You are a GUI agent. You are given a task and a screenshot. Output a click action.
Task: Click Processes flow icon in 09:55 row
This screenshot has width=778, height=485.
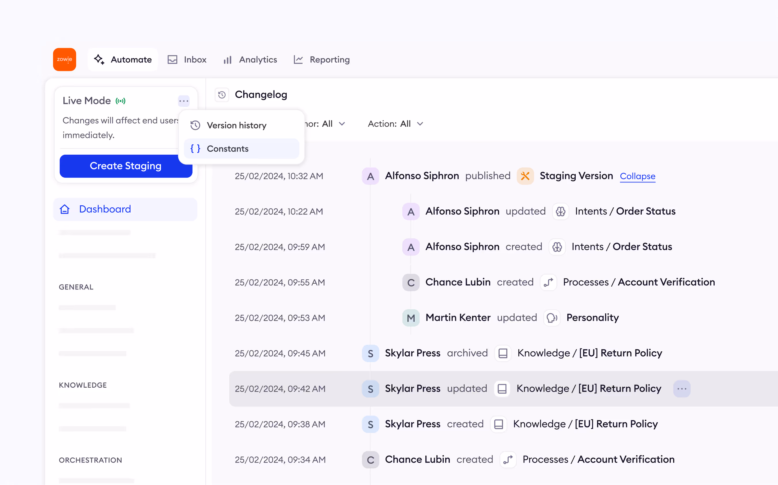click(548, 282)
